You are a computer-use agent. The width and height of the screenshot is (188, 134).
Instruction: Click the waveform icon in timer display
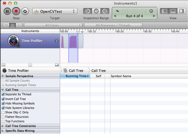118,11
